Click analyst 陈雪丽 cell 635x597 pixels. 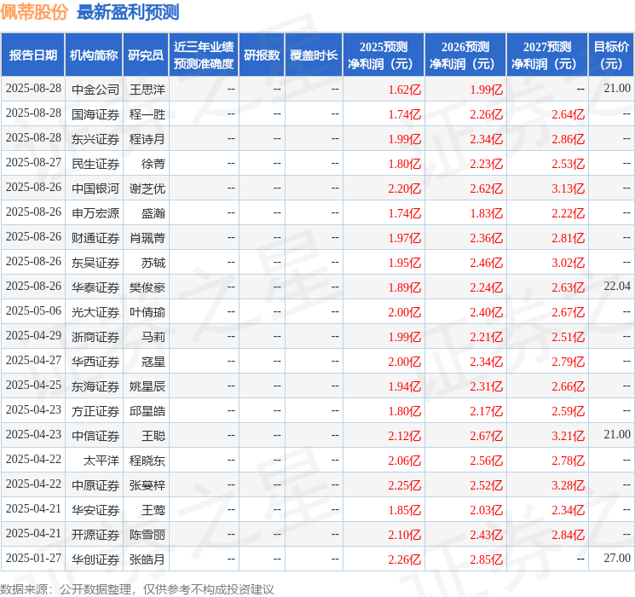147,535
